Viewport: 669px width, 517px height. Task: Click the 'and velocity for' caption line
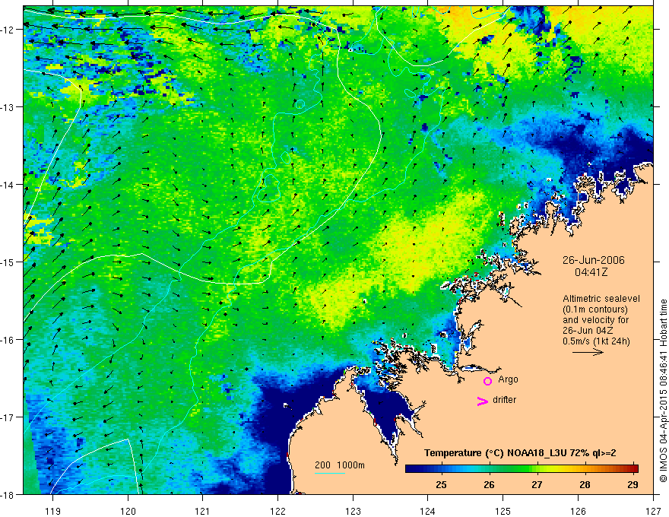[595, 320]
